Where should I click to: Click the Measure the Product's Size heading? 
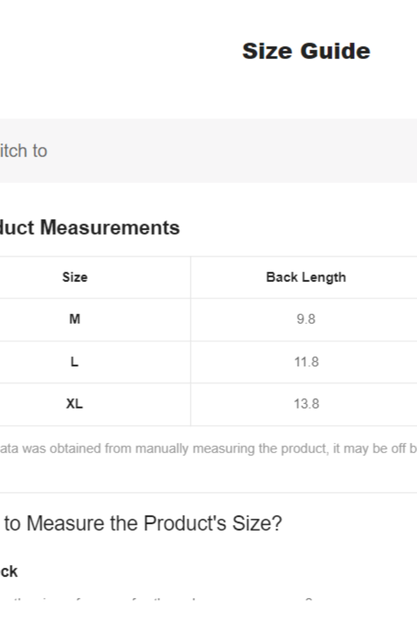[143, 523]
